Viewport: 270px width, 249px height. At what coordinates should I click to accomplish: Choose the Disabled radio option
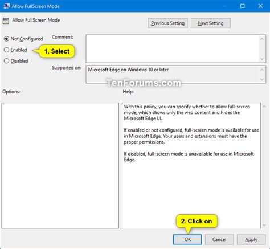[x=6, y=61]
